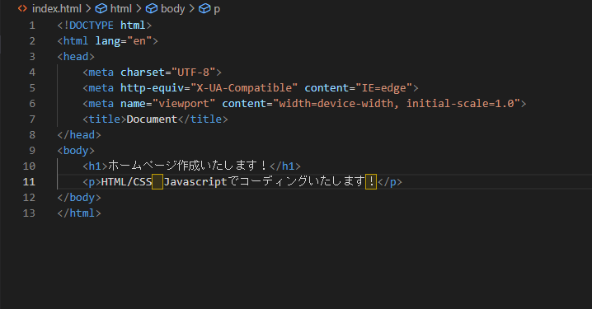Click the でコーディングいたします text
592x309 pixels.
tap(296, 181)
